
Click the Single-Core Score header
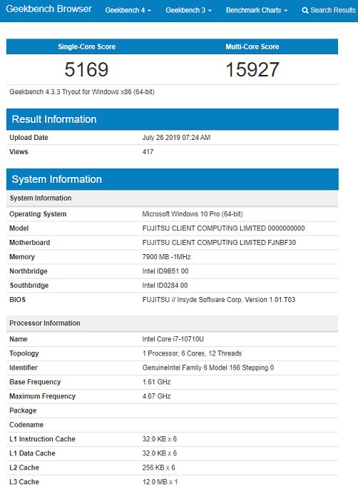86,46
